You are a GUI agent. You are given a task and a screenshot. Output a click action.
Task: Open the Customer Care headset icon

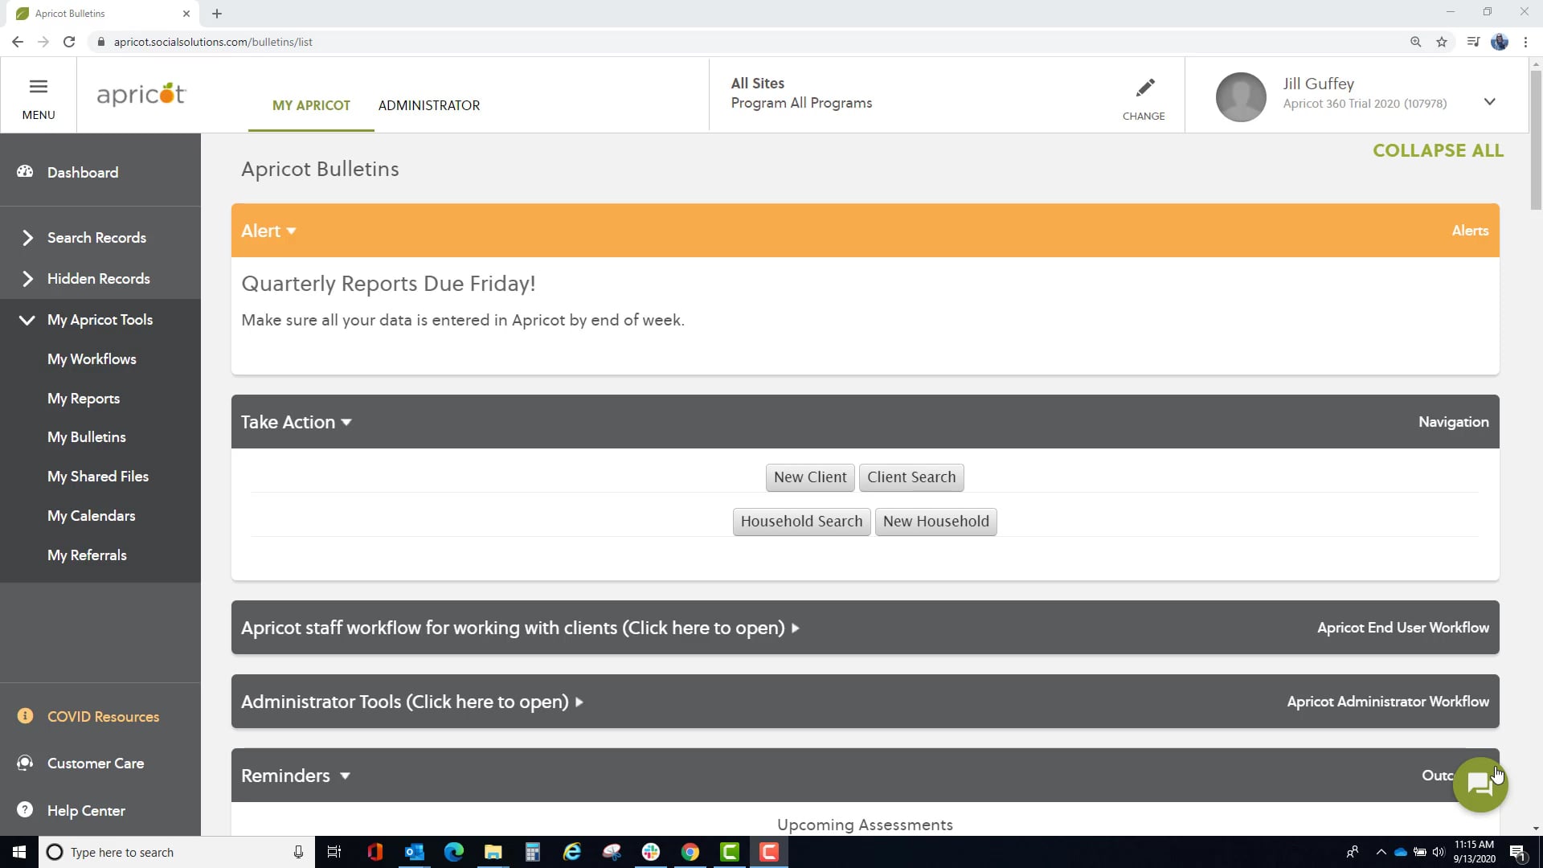click(25, 763)
